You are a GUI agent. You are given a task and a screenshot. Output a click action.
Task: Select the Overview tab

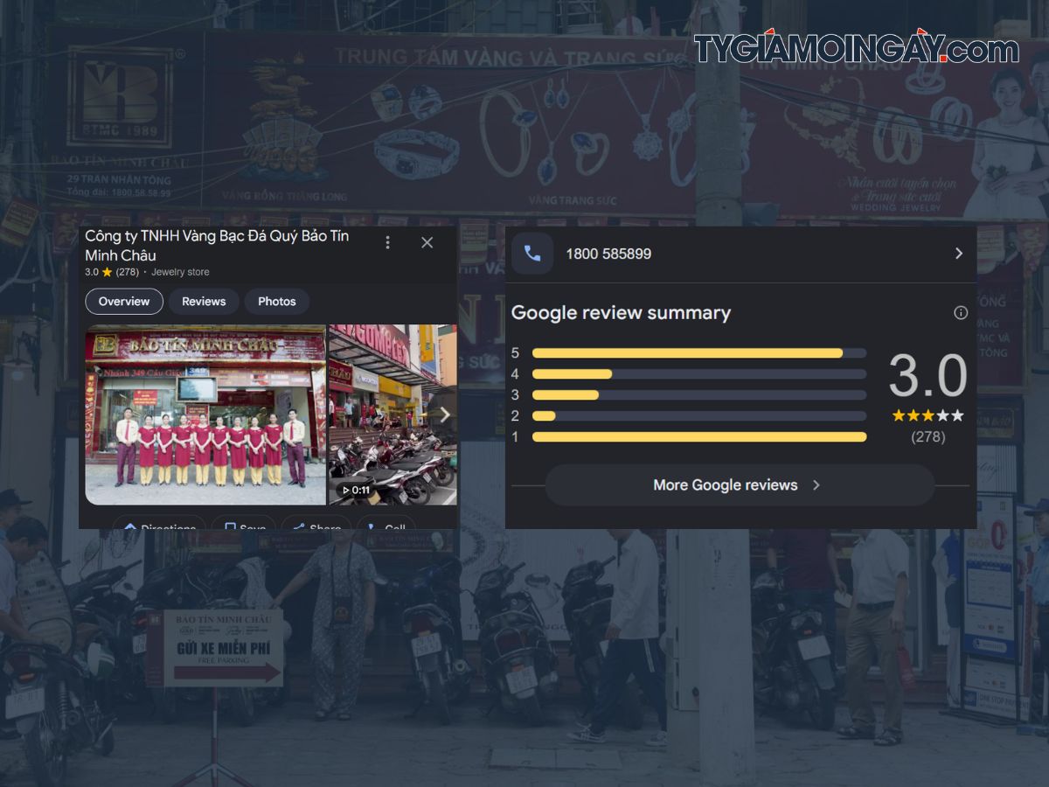124,302
